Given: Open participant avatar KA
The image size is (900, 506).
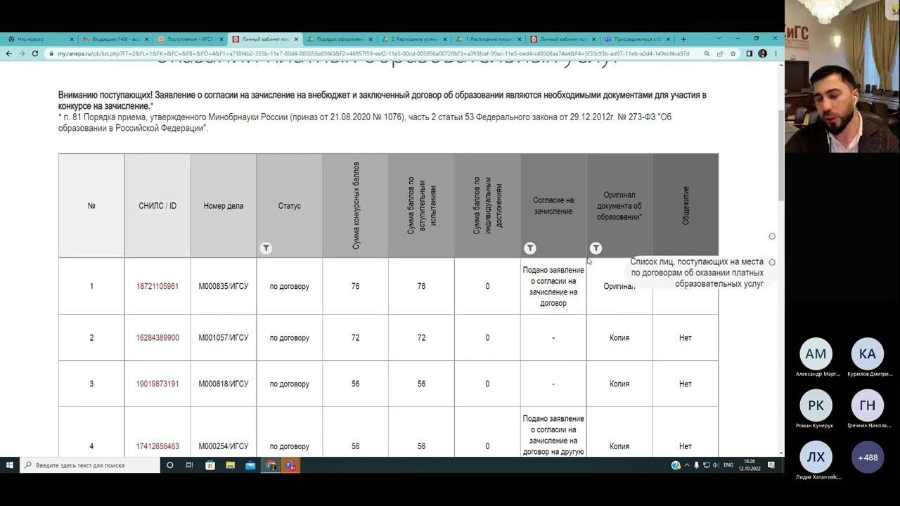Looking at the screenshot, I should point(868,354).
